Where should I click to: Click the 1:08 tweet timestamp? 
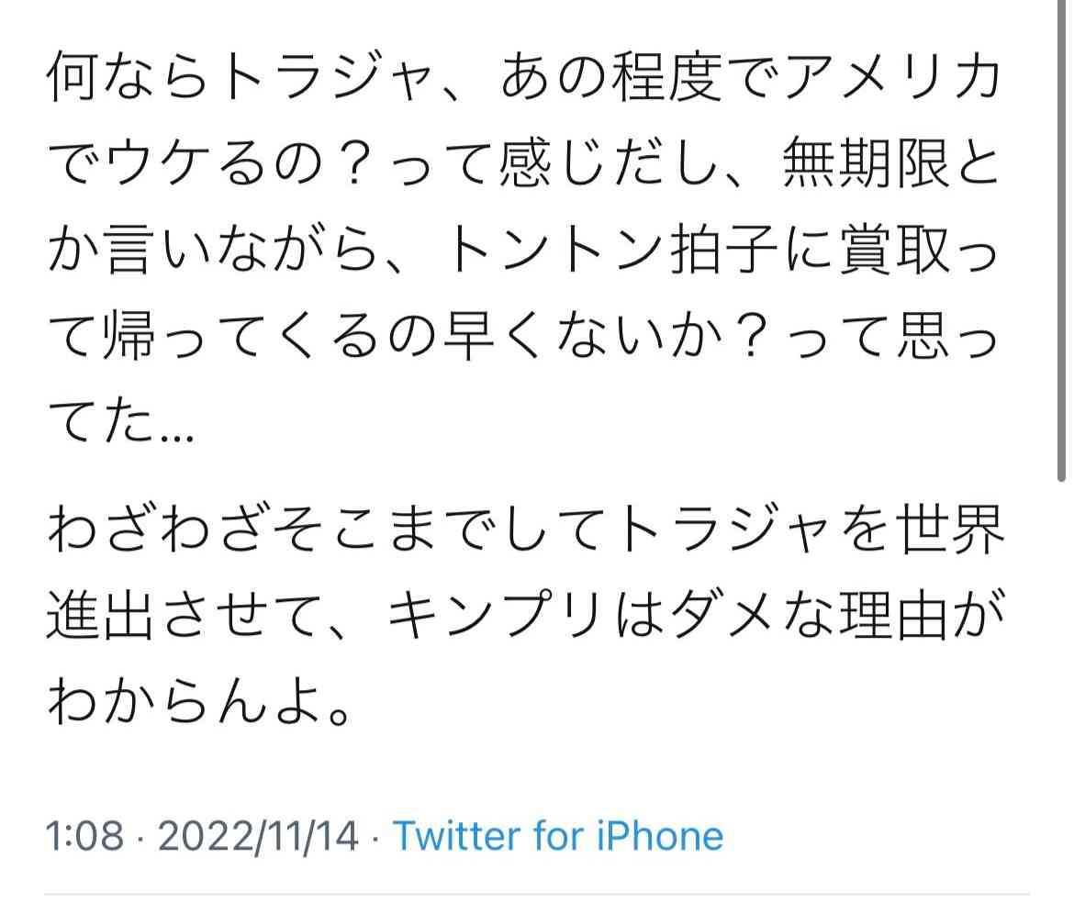pyautogui.click(x=85, y=836)
